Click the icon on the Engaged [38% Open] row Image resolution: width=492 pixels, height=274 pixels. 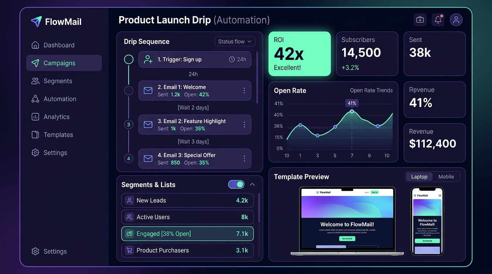[x=129, y=234]
